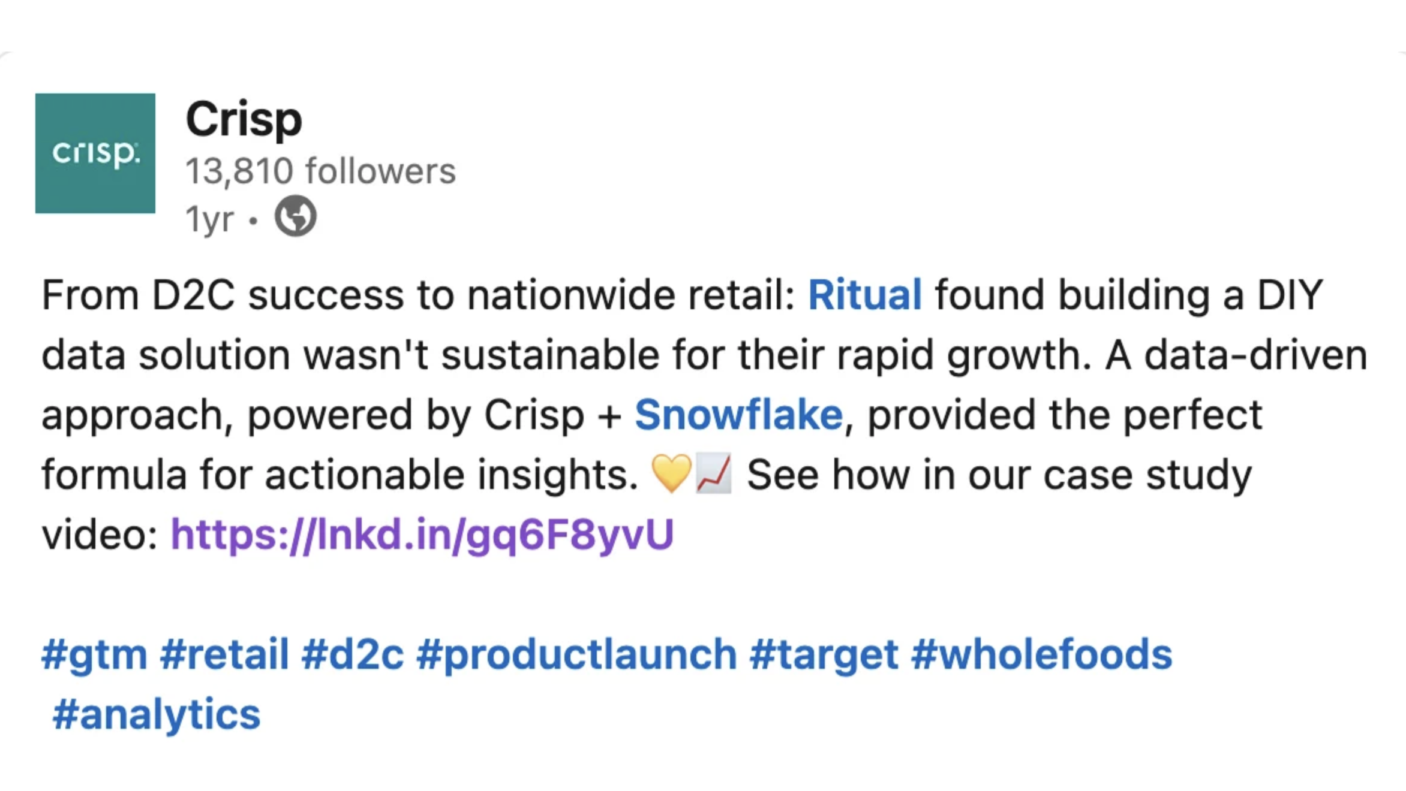
Task: Click the #target hashtag
Action: pyautogui.click(x=824, y=654)
